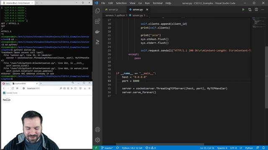The width and height of the screenshot is (268, 150).
Task: Take a snapshot with Opera camera icon
Action: pyautogui.click(x=64, y=88)
